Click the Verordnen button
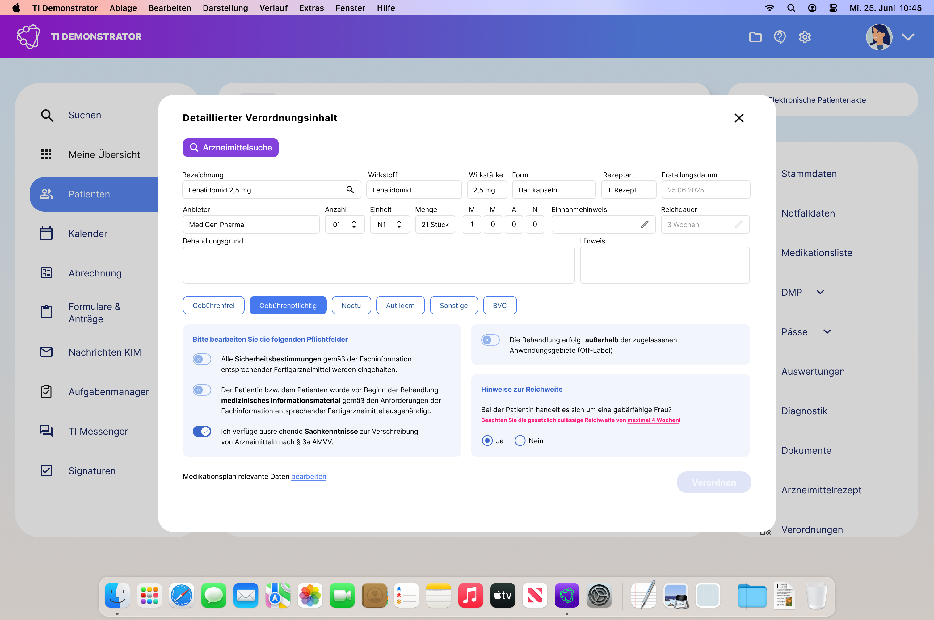 pyautogui.click(x=714, y=483)
